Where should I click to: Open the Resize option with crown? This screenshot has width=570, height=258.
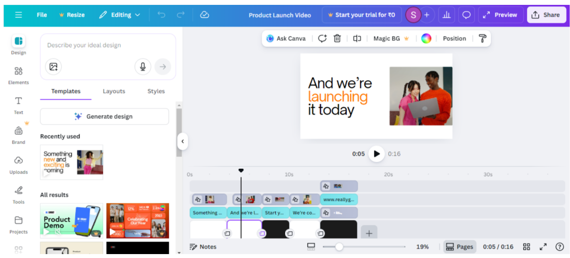(x=72, y=15)
